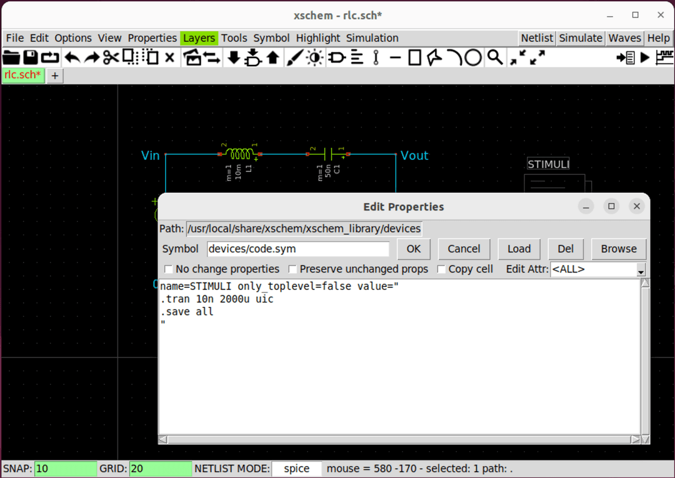Click the Save floppy disk icon
This screenshot has width=675, height=478.
31,58
